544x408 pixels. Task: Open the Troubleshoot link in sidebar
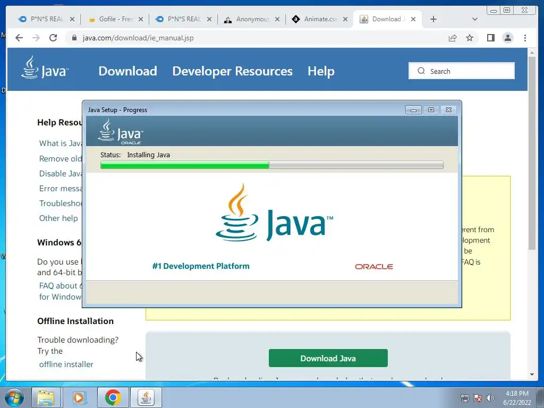(x=61, y=203)
